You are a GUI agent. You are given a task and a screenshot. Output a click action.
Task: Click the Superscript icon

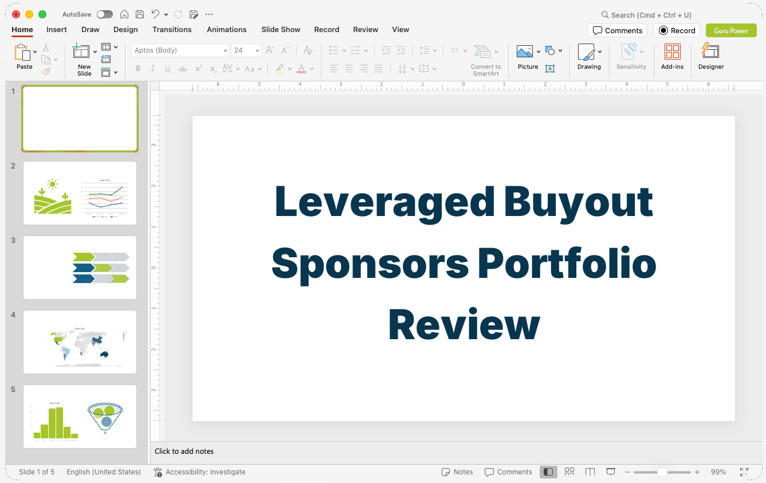(198, 69)
